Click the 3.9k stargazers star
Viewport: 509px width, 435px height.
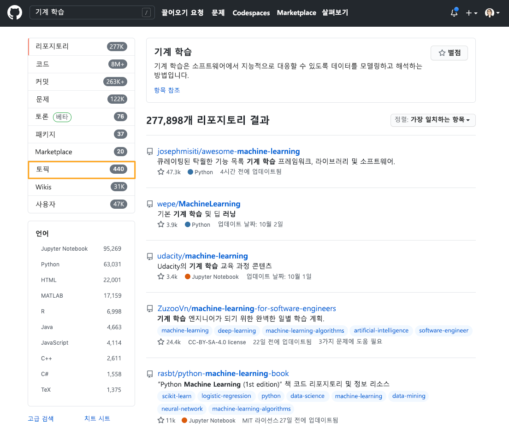[161, 224]
